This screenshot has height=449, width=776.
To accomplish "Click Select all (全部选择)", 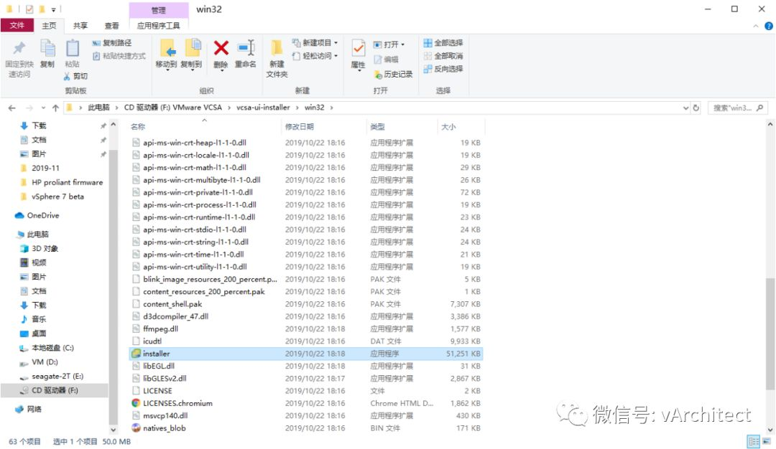I will (x=443, y=43).
